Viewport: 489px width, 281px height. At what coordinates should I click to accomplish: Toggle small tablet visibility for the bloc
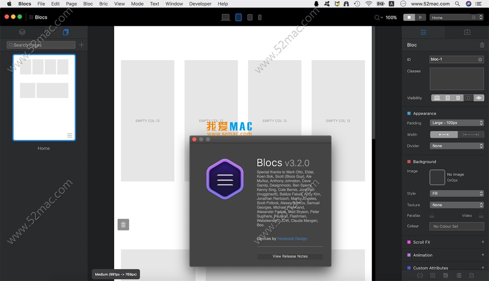point(458,98)
